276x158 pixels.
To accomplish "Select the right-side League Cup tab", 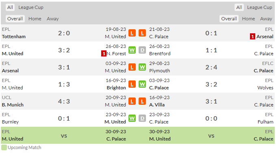I will pos(259,7).
